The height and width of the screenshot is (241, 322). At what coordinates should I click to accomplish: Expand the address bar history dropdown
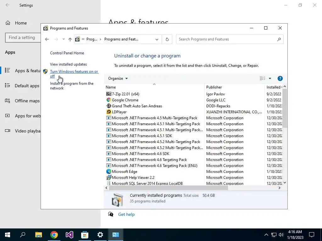click(x=157, y=39)
